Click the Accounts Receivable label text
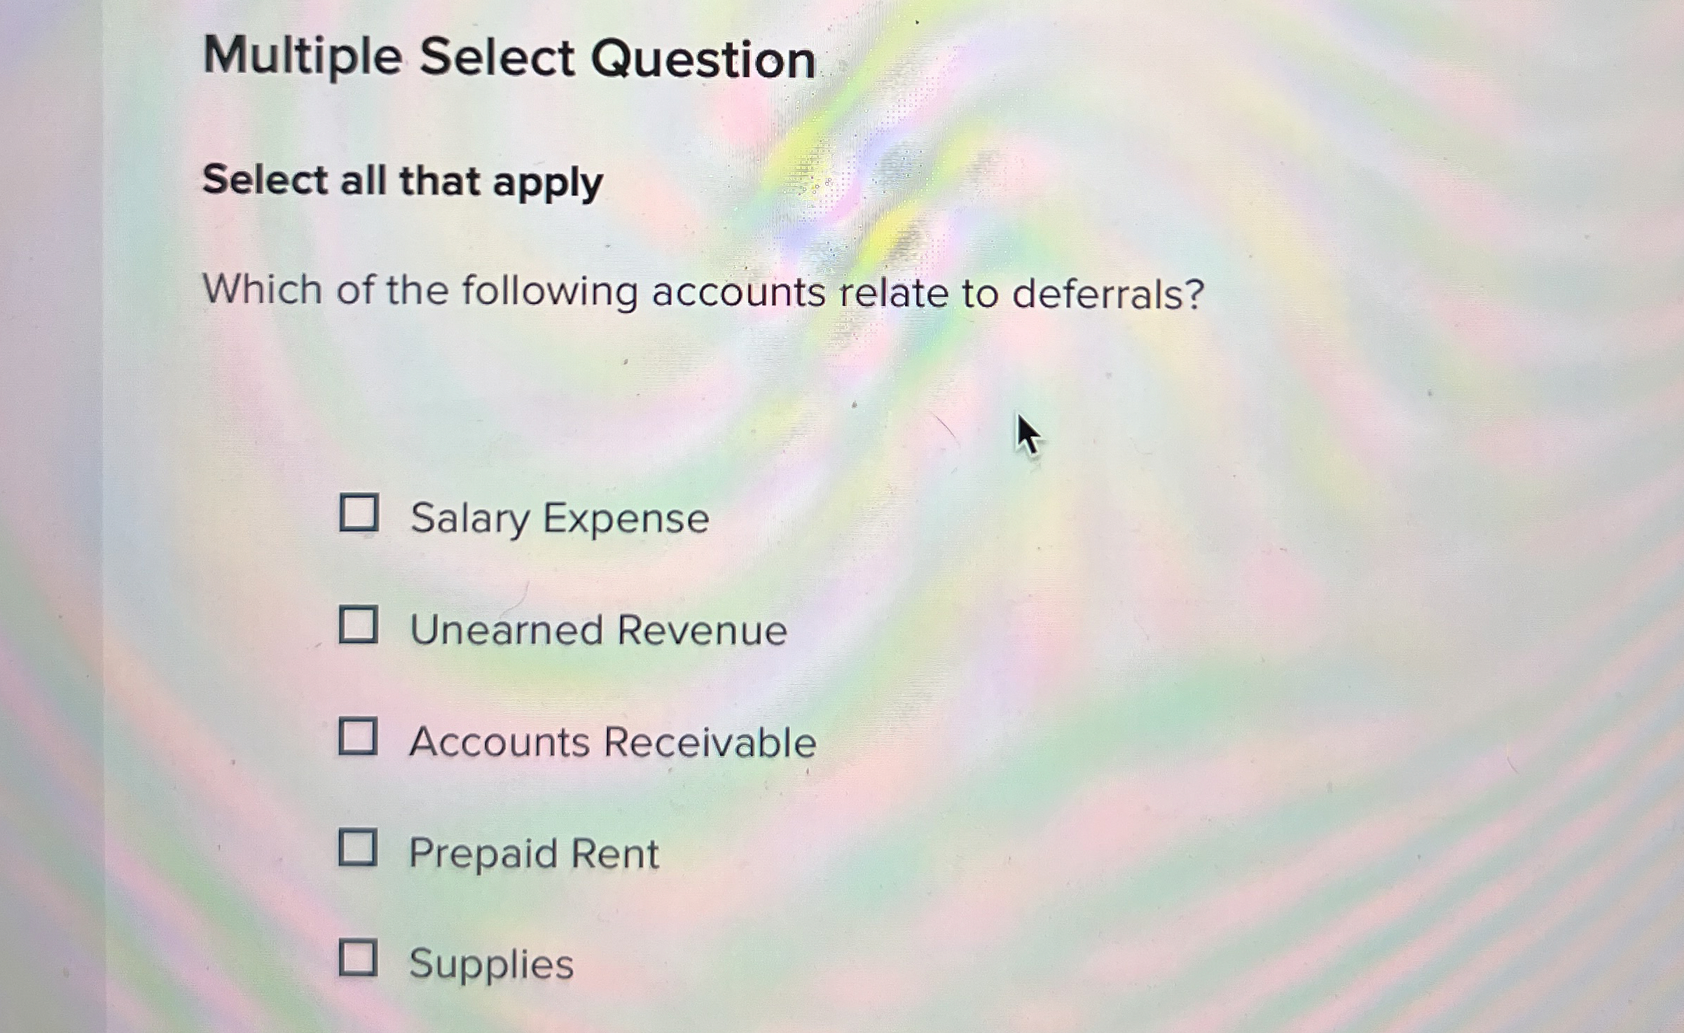Viewport: 1684px width, 1033px height. (612, 741)
